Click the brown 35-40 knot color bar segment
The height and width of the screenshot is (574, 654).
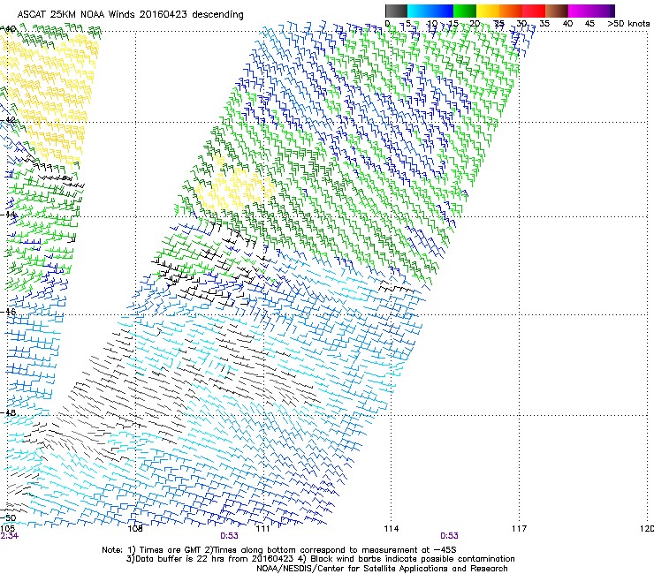tap(557, 11)
